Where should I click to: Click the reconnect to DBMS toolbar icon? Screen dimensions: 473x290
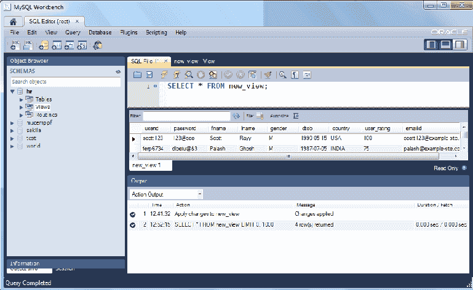[97, 45]
